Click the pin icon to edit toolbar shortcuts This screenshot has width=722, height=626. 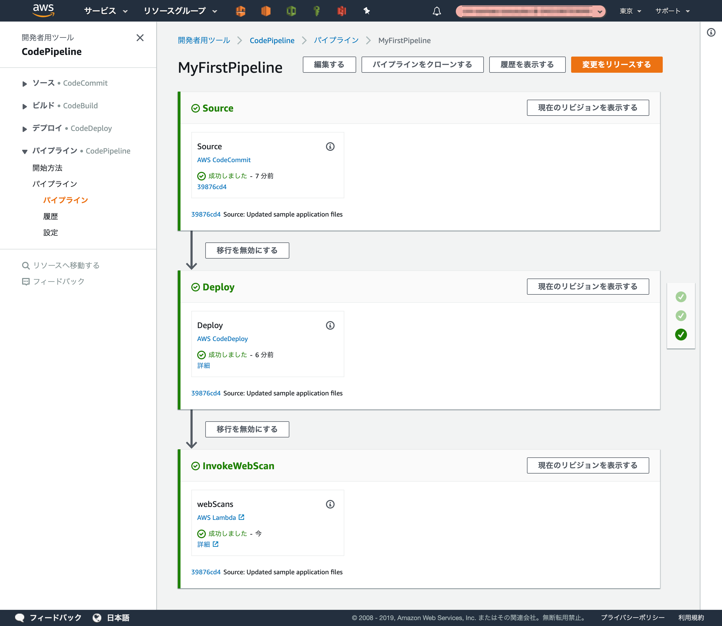pyautogui.click(x=366, y=11)
